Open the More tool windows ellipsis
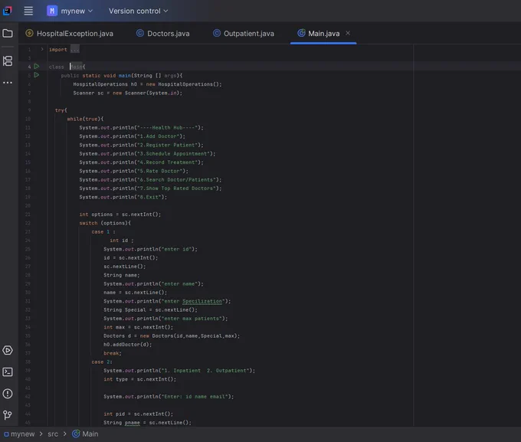 point(8,83)
